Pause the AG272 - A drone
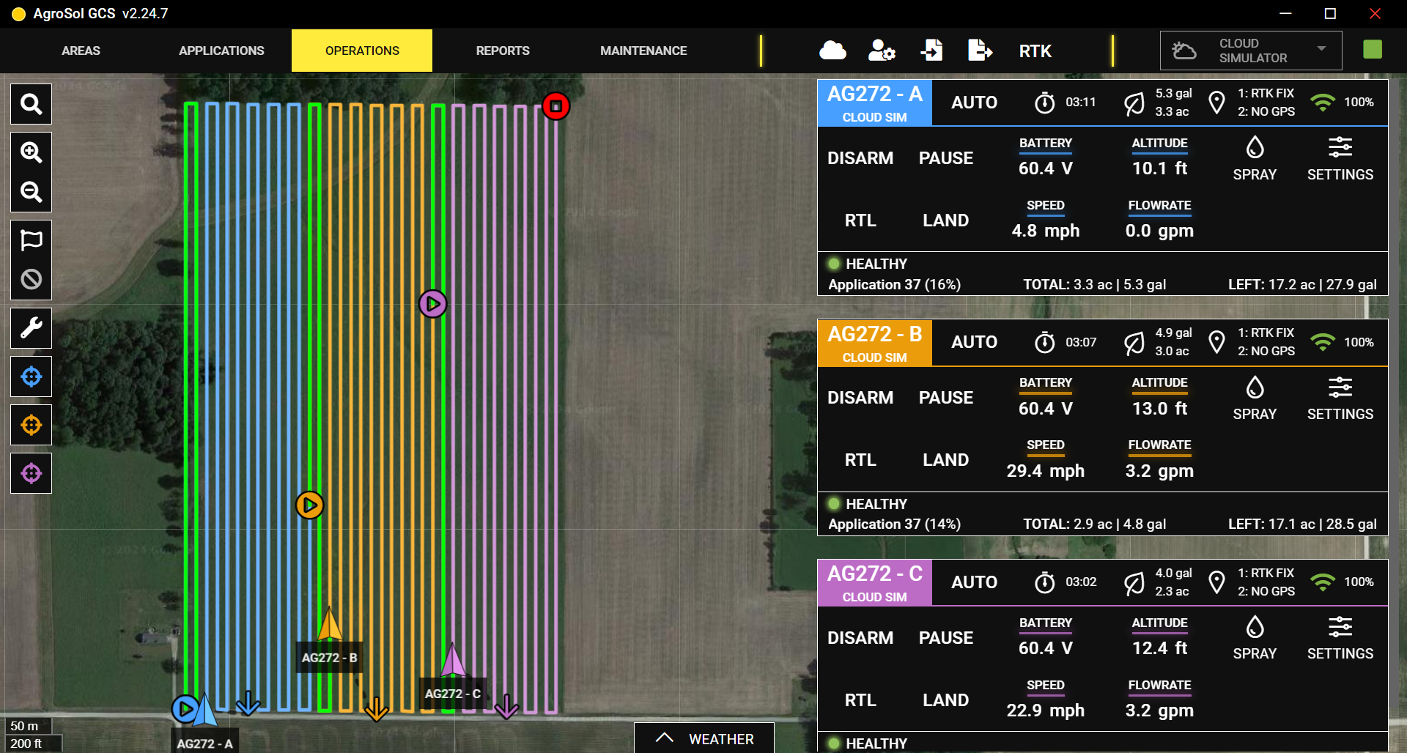Image resolution: width=1407 pixels, height=753 pixels. tap(945, 158)
